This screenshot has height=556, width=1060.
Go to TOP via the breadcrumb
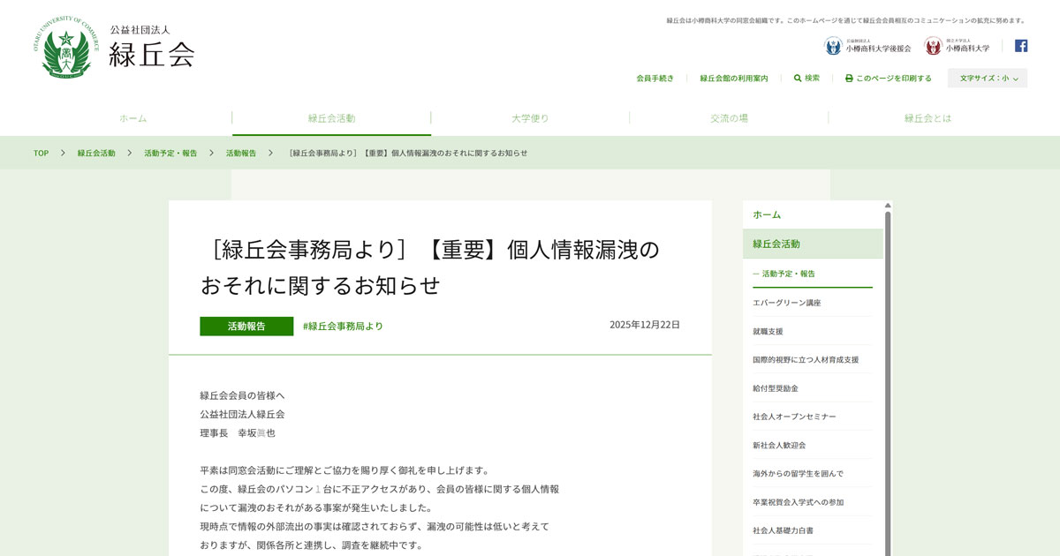click(x=40, y=153)
